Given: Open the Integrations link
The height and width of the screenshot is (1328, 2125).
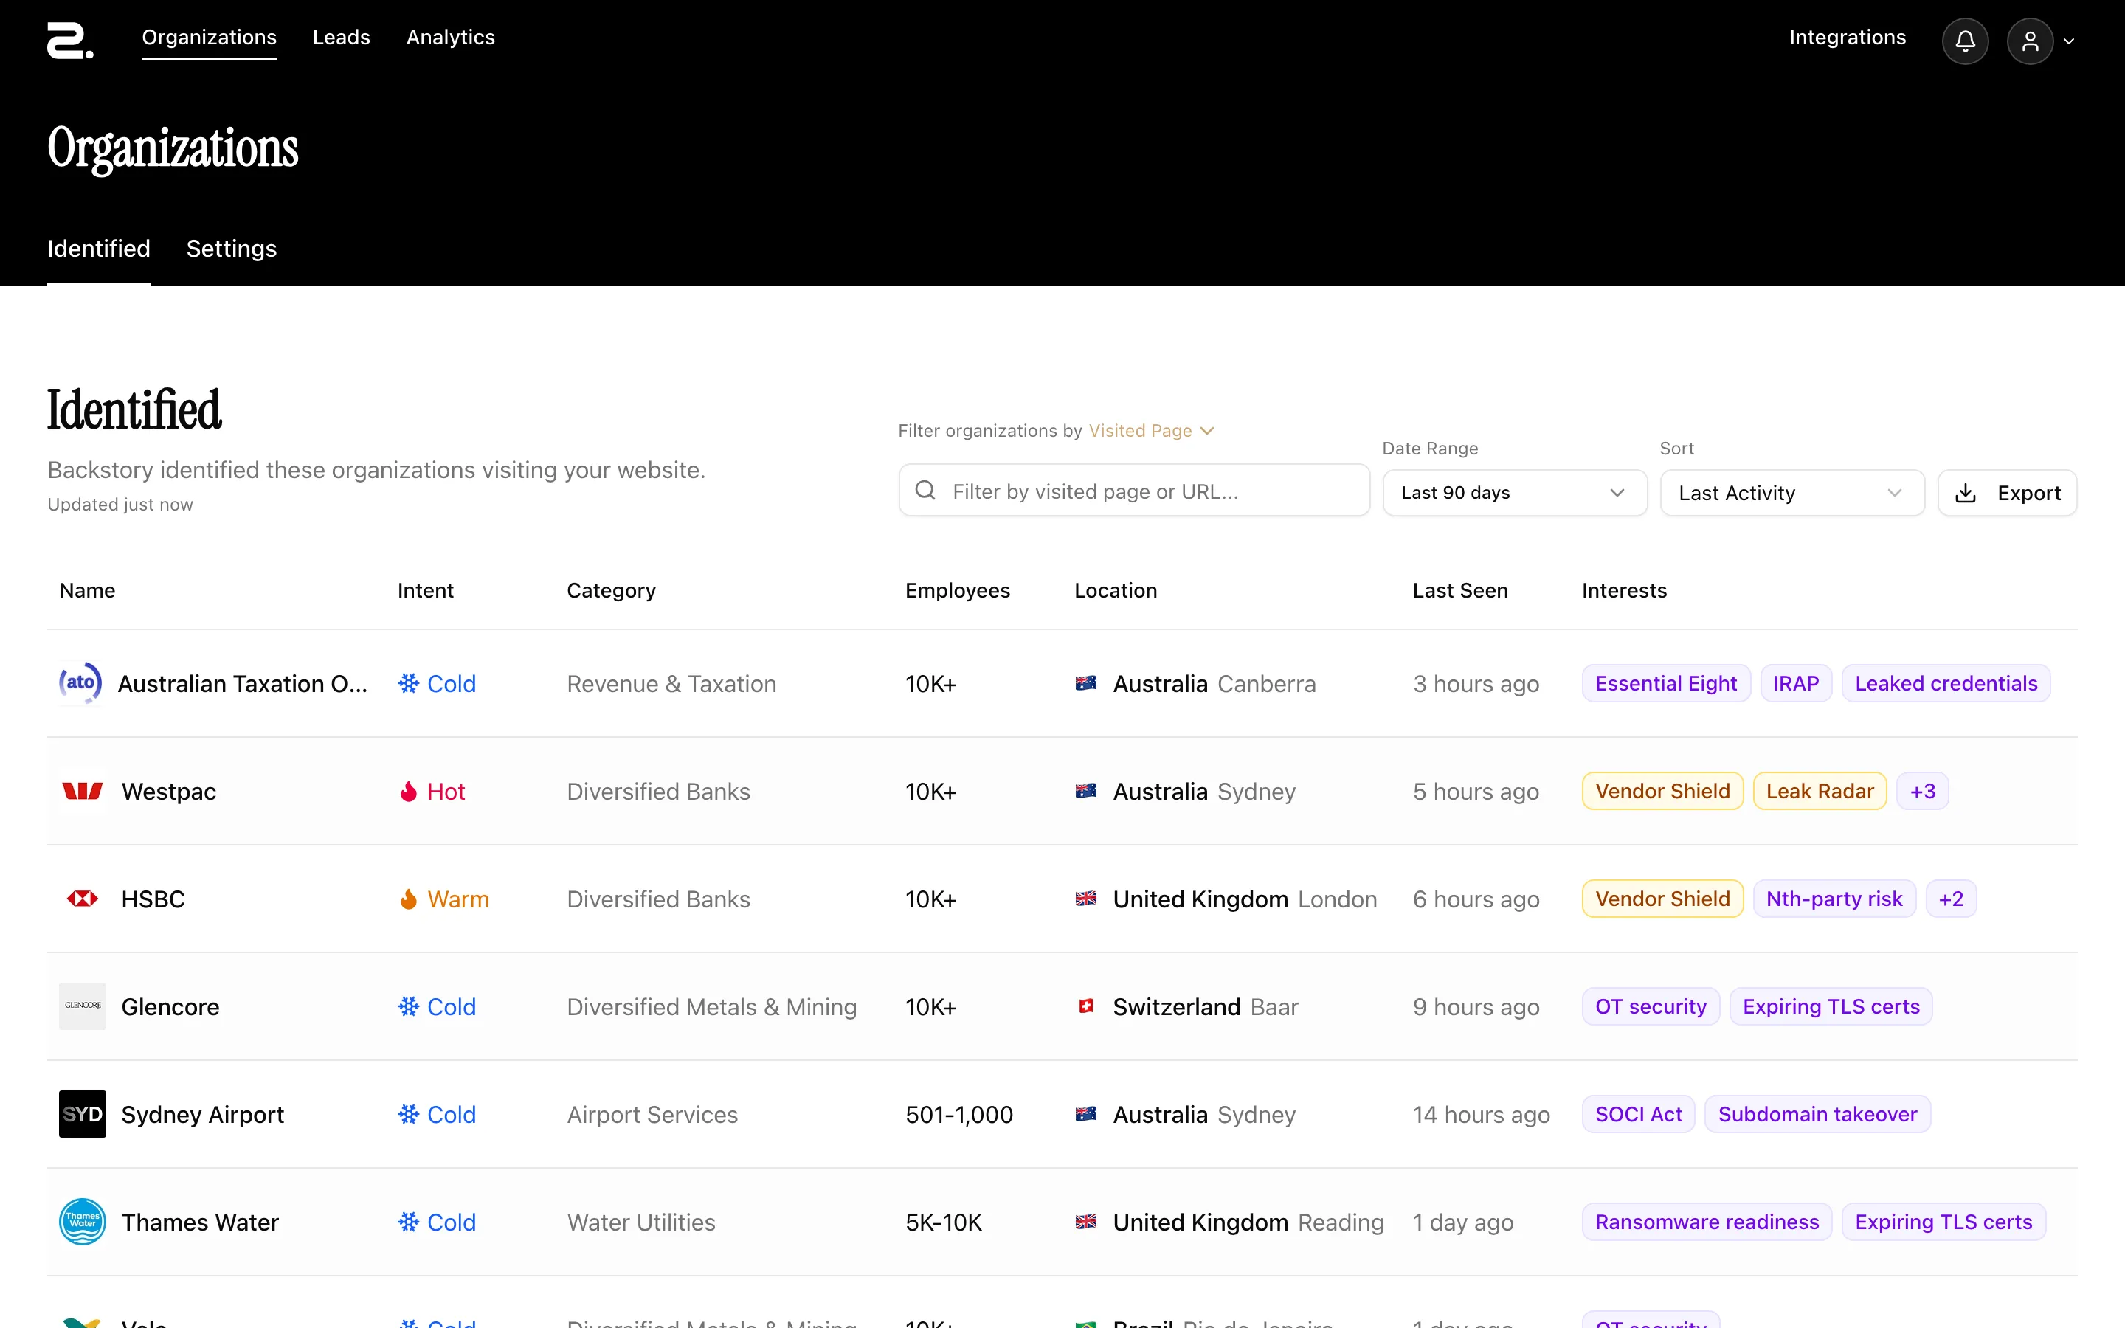Looking at the screenshot, I should [x=1848, y=37].
